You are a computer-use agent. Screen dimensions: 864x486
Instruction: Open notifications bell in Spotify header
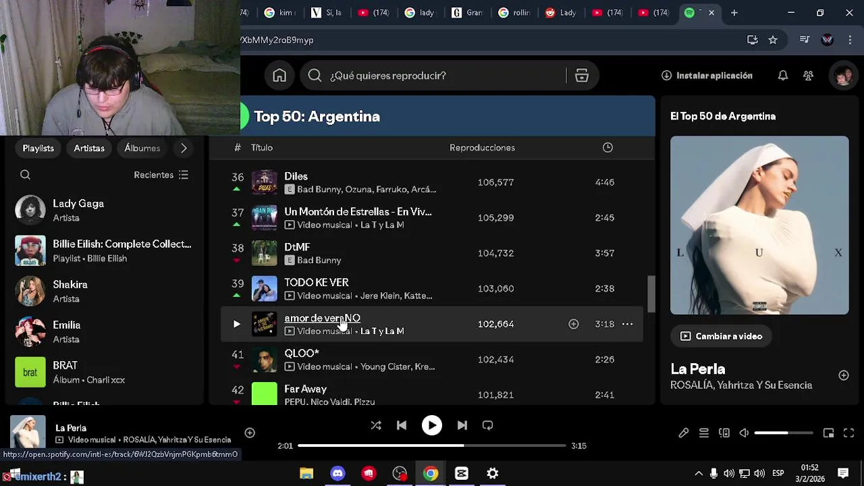pos(782,76)
